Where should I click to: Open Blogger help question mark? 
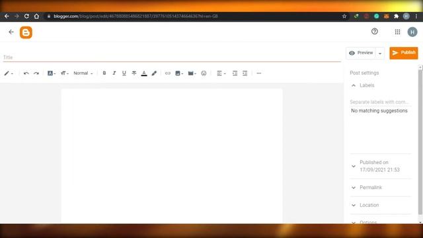(x=375, y=32)
